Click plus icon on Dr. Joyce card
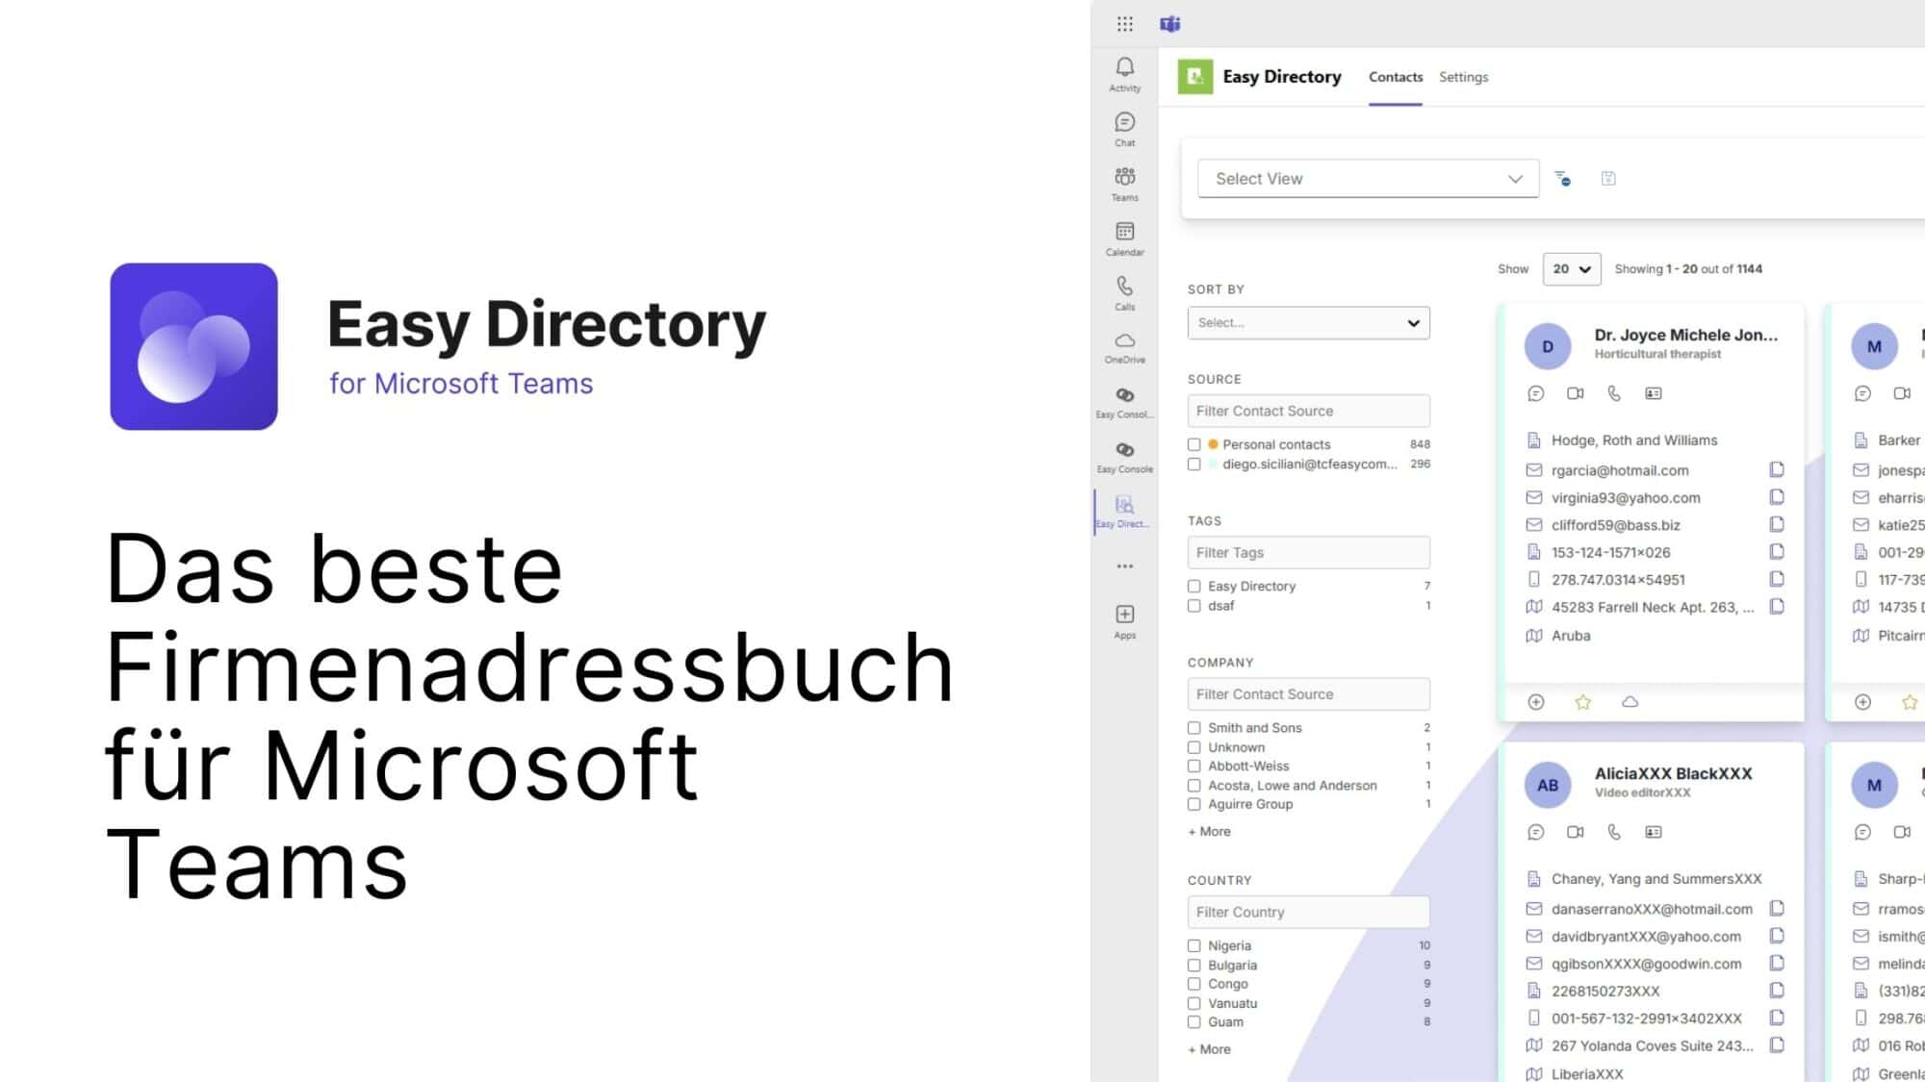This screenshot has width=1925, height=1082. click(1536, 702)
